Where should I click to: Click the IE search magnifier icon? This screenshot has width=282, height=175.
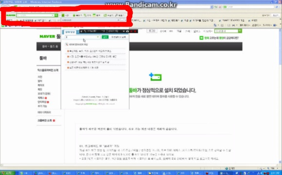277,7
